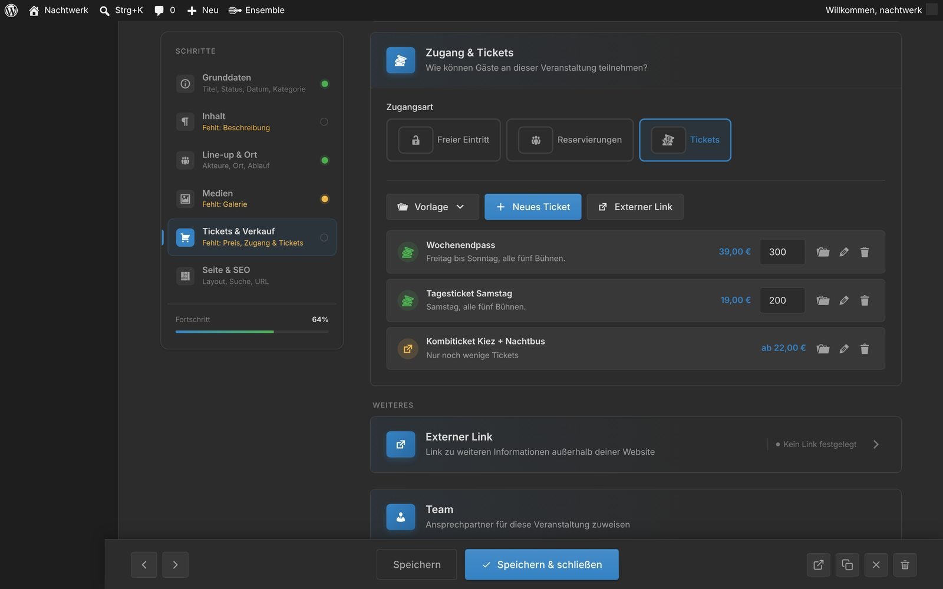Click the Speichern button

(x=417, y=565)
